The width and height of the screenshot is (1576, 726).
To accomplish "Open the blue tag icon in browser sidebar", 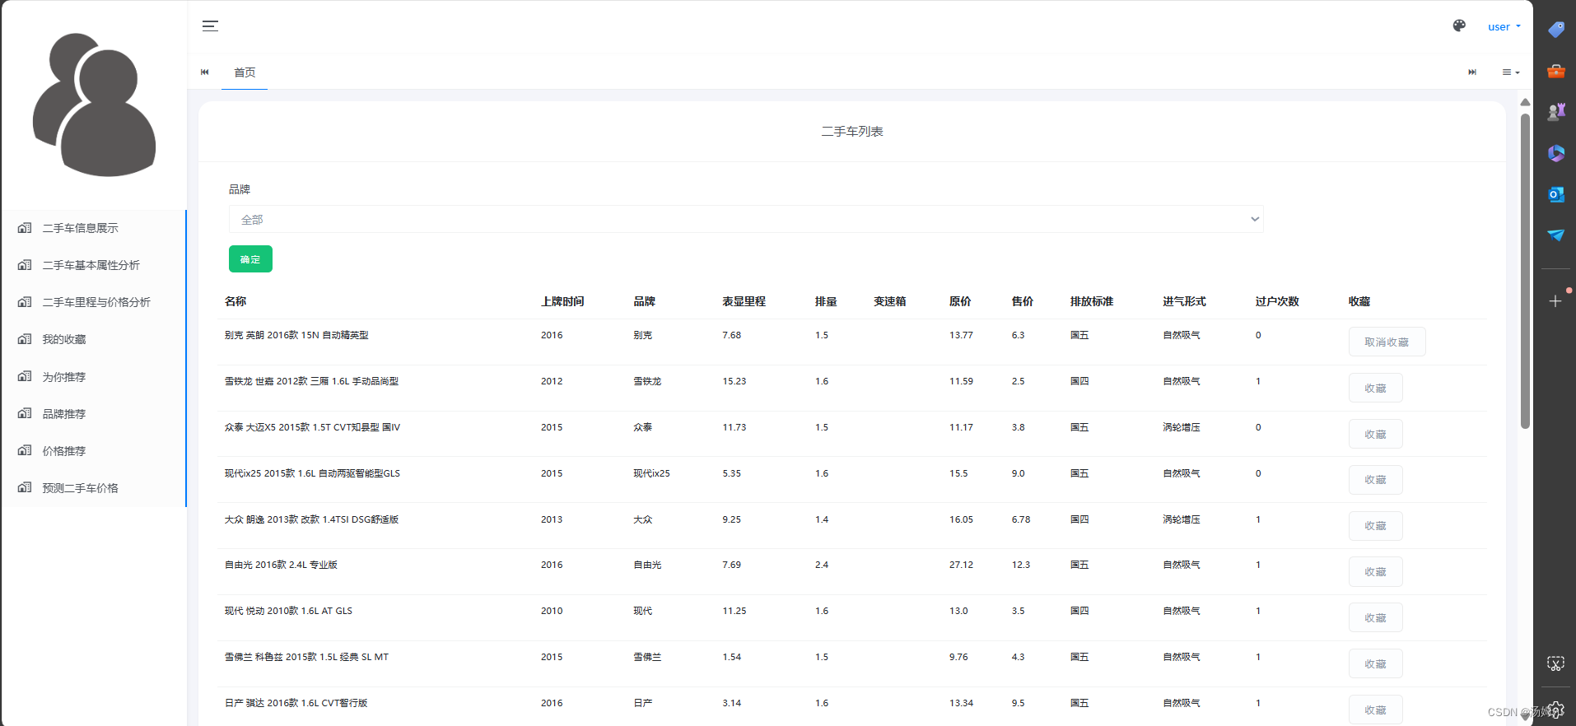I will 1555,30.
